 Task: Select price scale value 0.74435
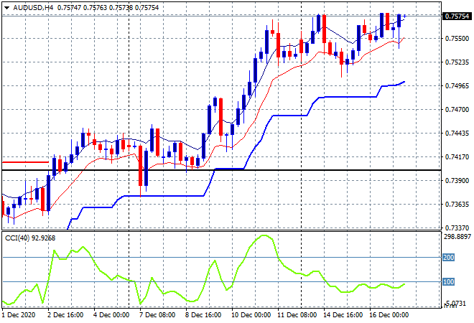pos(457,134)
